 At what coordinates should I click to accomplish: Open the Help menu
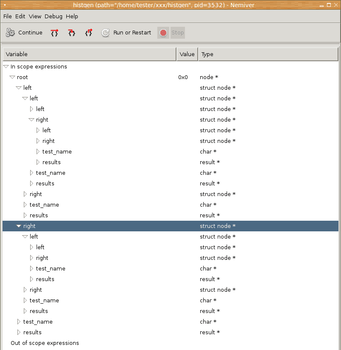coord(72,17)
